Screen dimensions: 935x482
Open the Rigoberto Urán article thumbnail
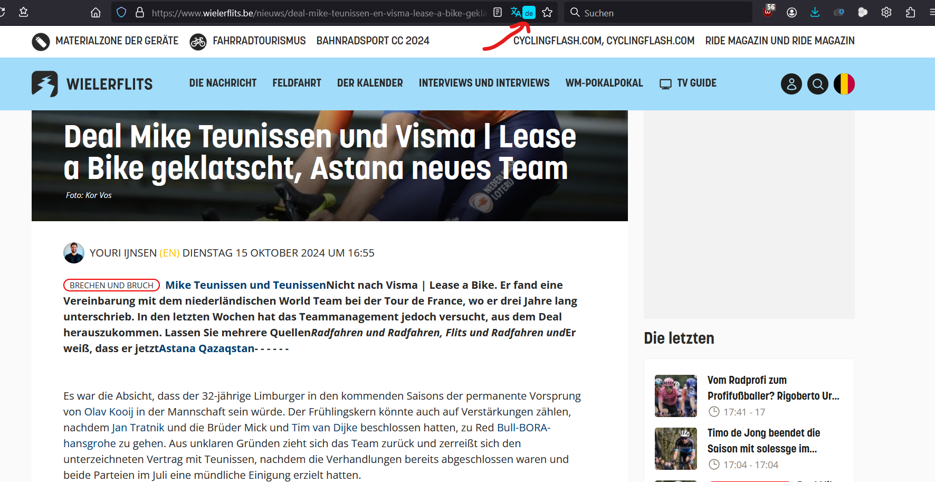(x=675, y=396)
